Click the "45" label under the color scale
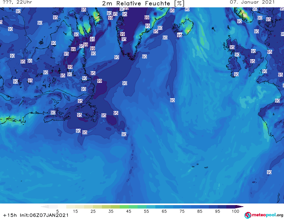The height and width of the screenshot is (219, 284). point(129,211)
